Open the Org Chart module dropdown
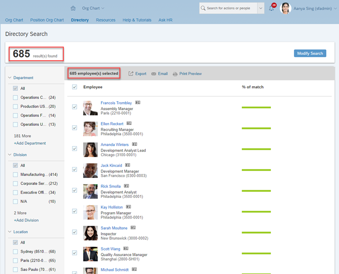 coord(93,8)
